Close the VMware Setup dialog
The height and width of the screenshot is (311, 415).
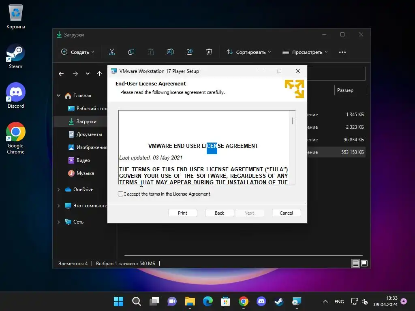point(298,71)
